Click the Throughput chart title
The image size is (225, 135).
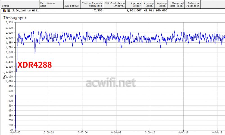pyautogui.click(x=15, y=18)
